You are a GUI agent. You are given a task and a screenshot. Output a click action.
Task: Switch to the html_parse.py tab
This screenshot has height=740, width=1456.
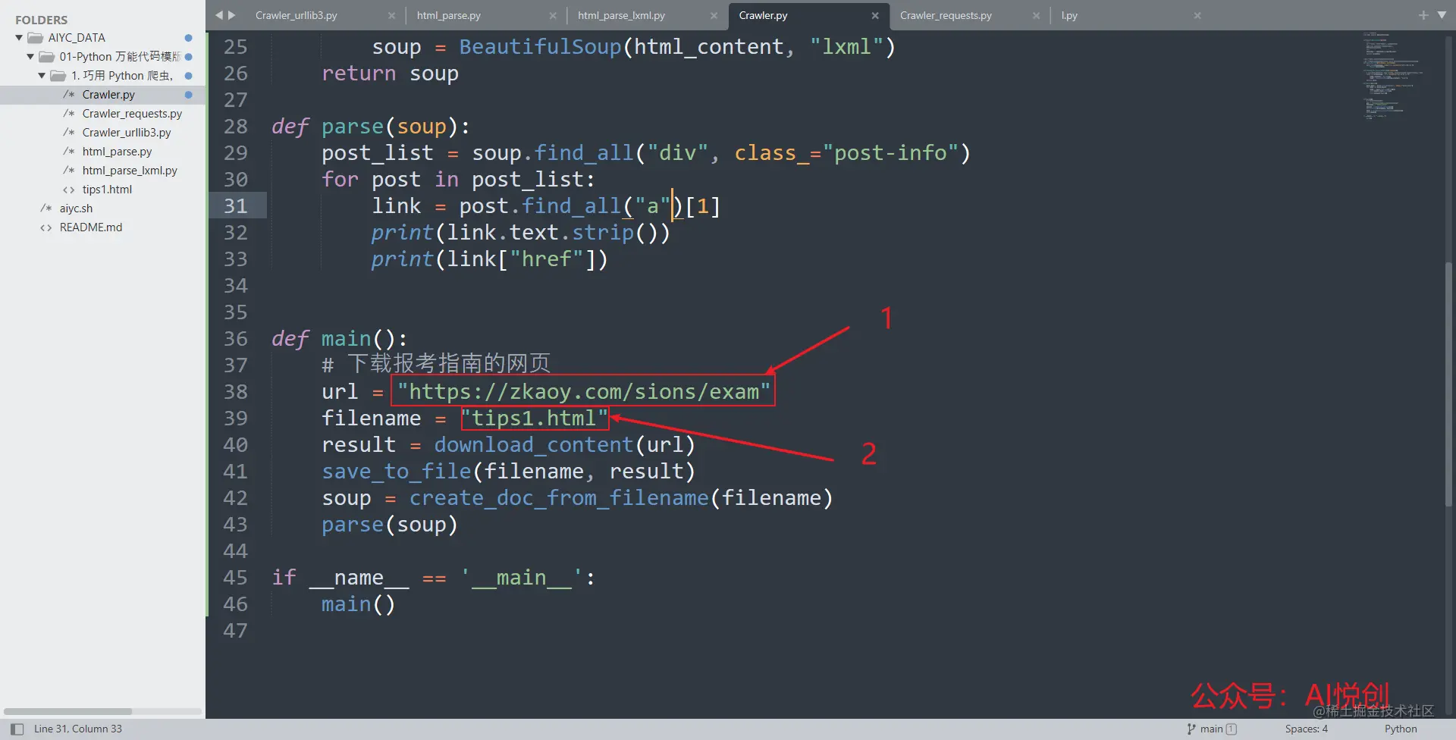pos(449,15)
